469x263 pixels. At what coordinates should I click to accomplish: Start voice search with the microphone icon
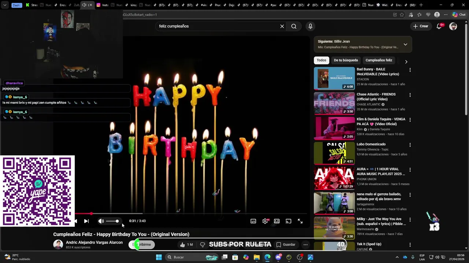coord(310,26)
